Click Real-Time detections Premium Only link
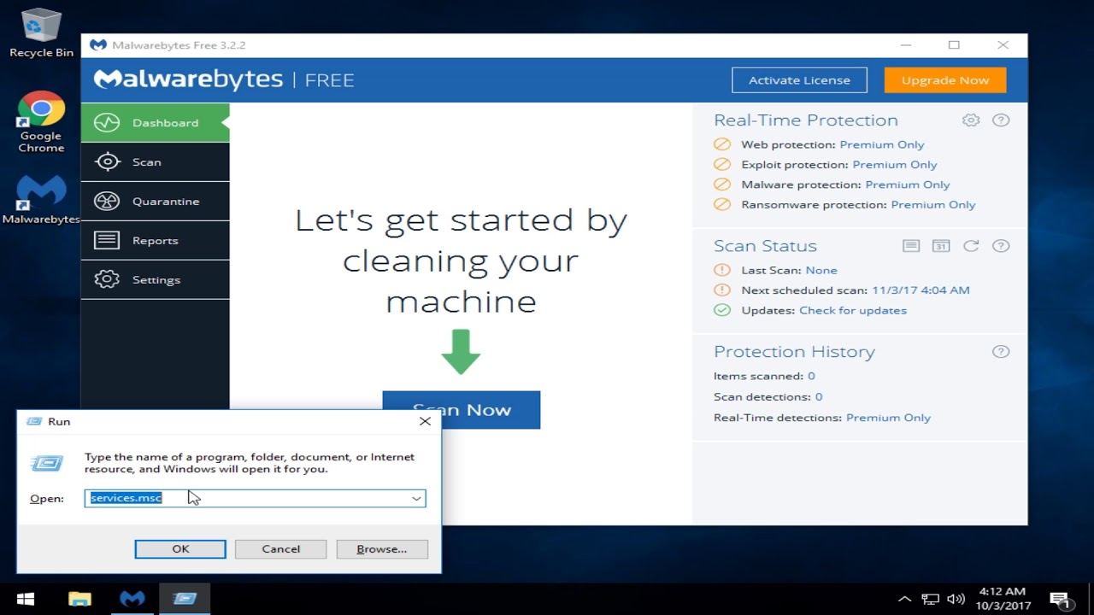This screenshot has width=1094, height=615. [x=888, y=418]
